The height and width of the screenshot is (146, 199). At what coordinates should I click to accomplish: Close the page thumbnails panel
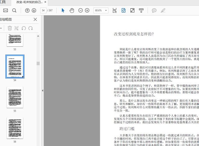click(35, 20)
